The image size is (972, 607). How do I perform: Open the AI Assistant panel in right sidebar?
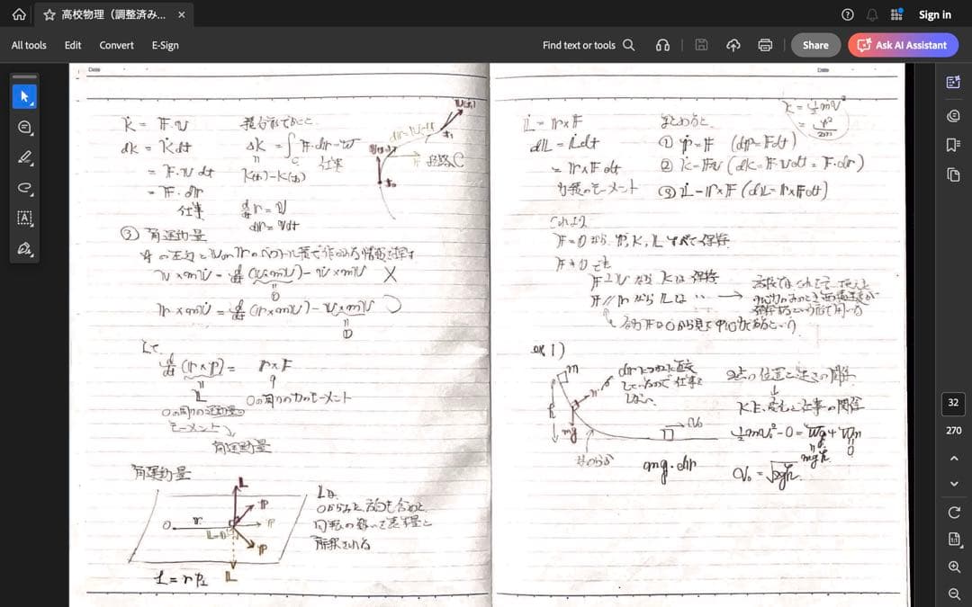pyautogui.click(x=952, y=82)
